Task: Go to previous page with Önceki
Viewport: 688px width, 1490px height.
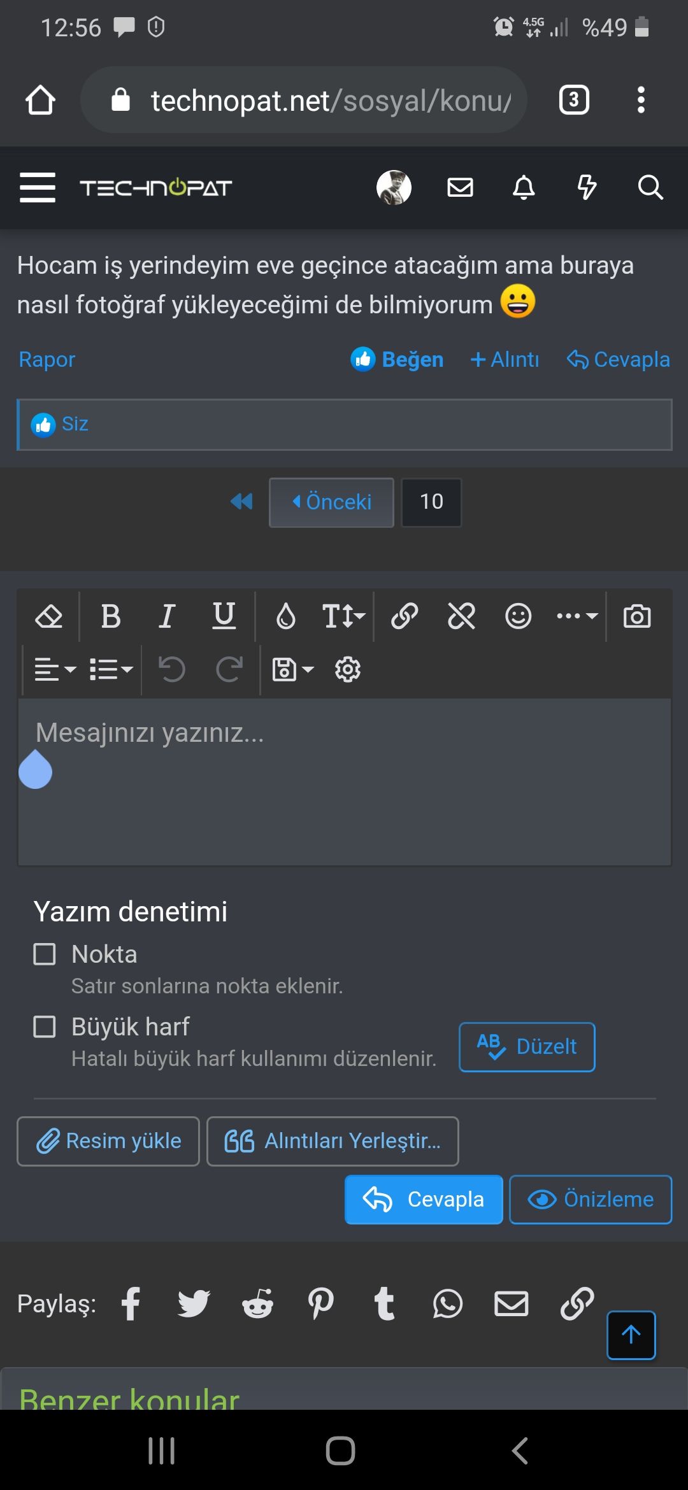Action: [331, 502]
